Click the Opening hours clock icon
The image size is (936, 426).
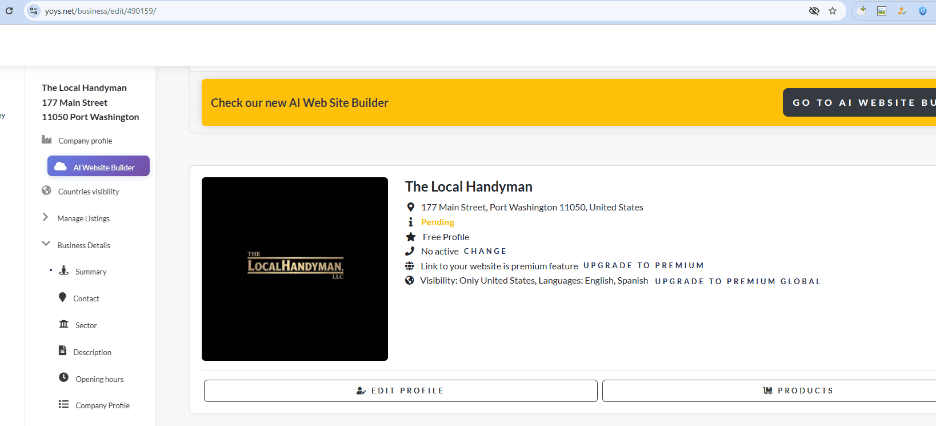63,377
